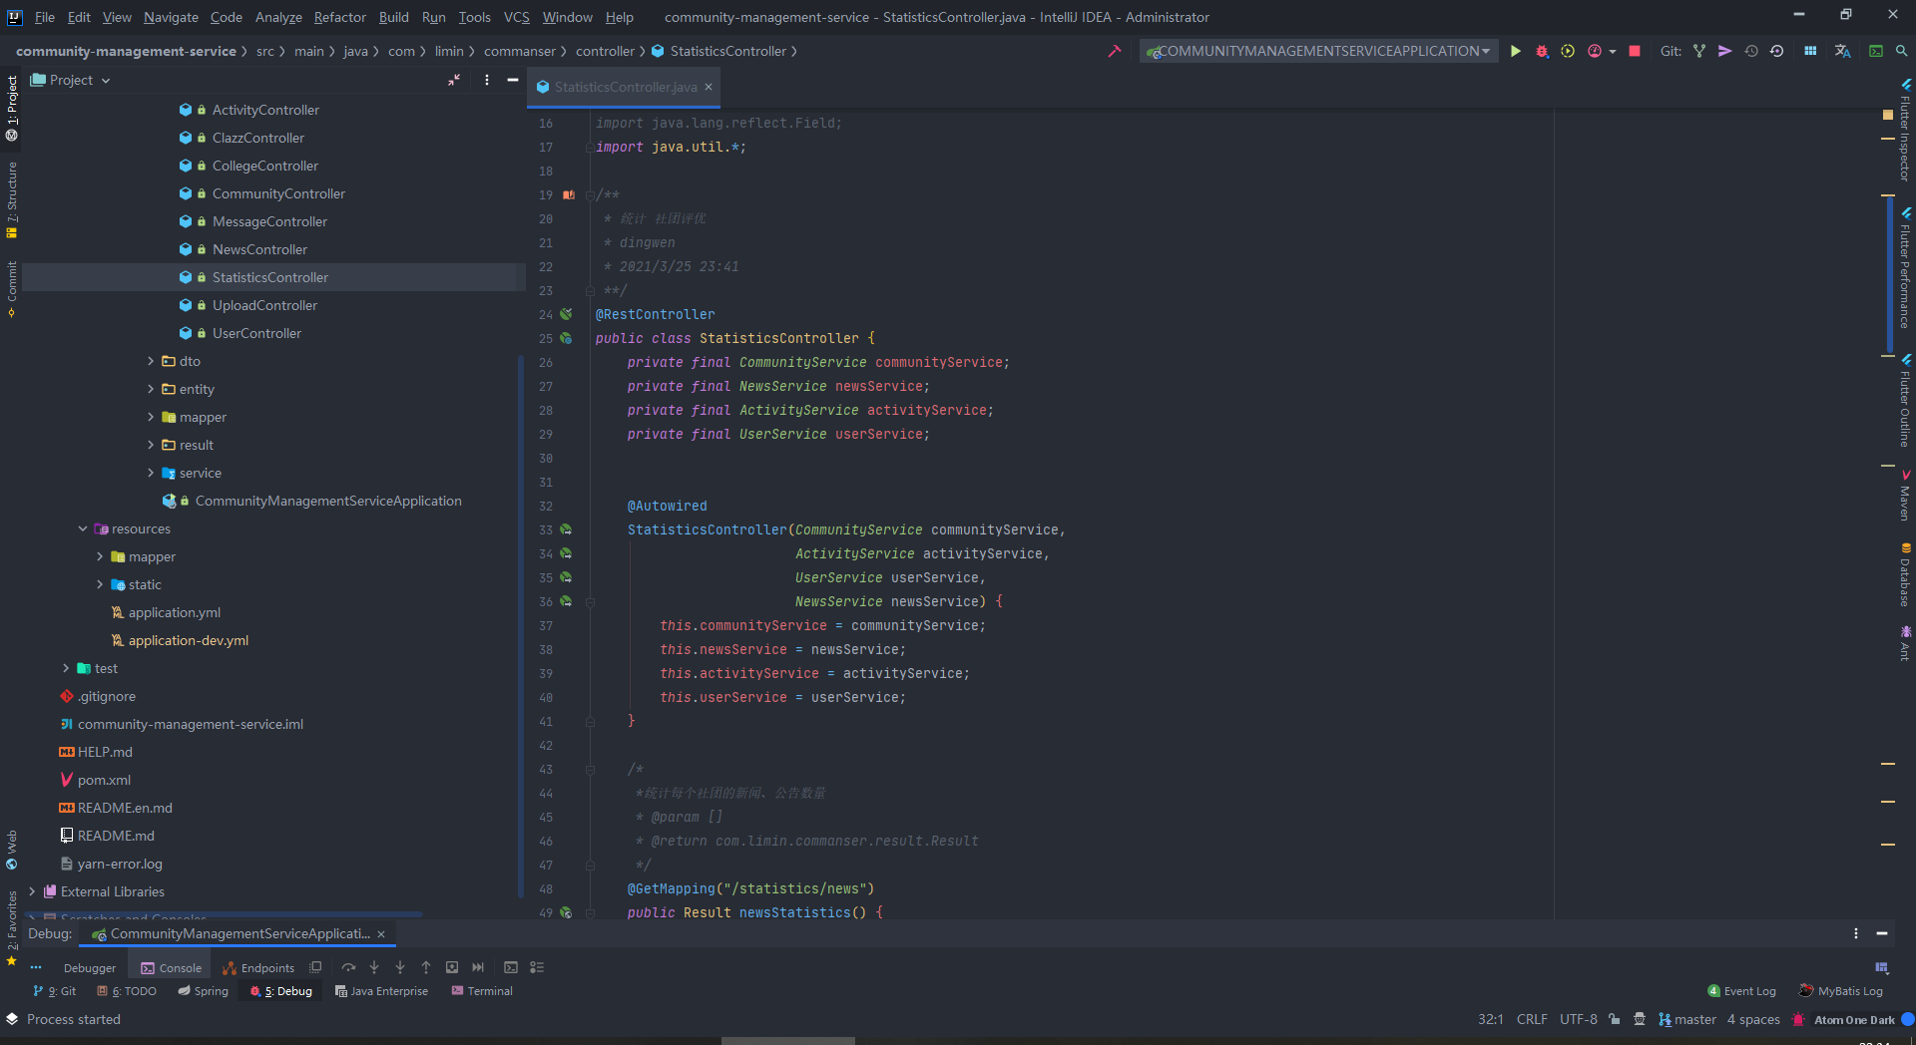Screen dimensions: 1916x1045
Task: Collapse the resources folder
Action: [83, 528]
